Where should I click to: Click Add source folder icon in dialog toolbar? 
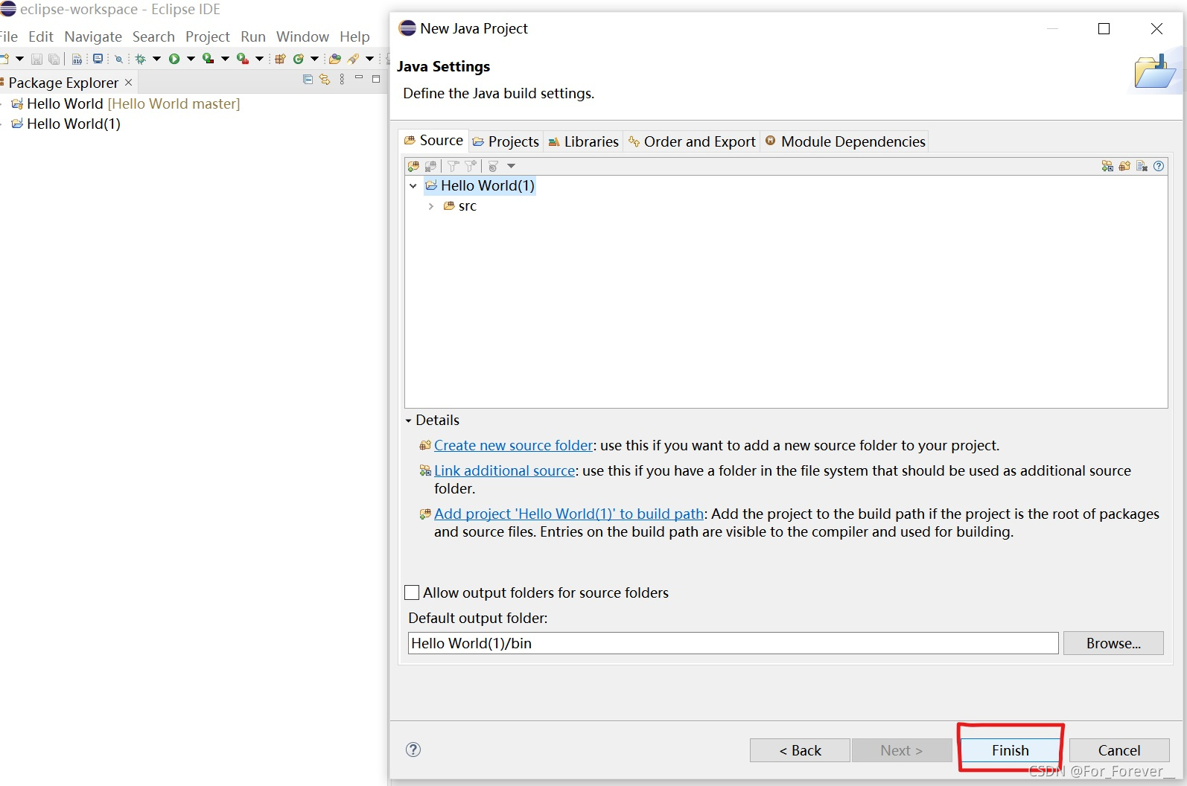tap(413, 166)
